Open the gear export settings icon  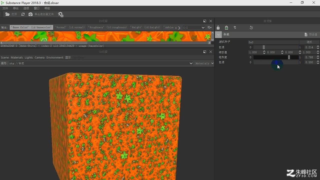coord(60,14)
